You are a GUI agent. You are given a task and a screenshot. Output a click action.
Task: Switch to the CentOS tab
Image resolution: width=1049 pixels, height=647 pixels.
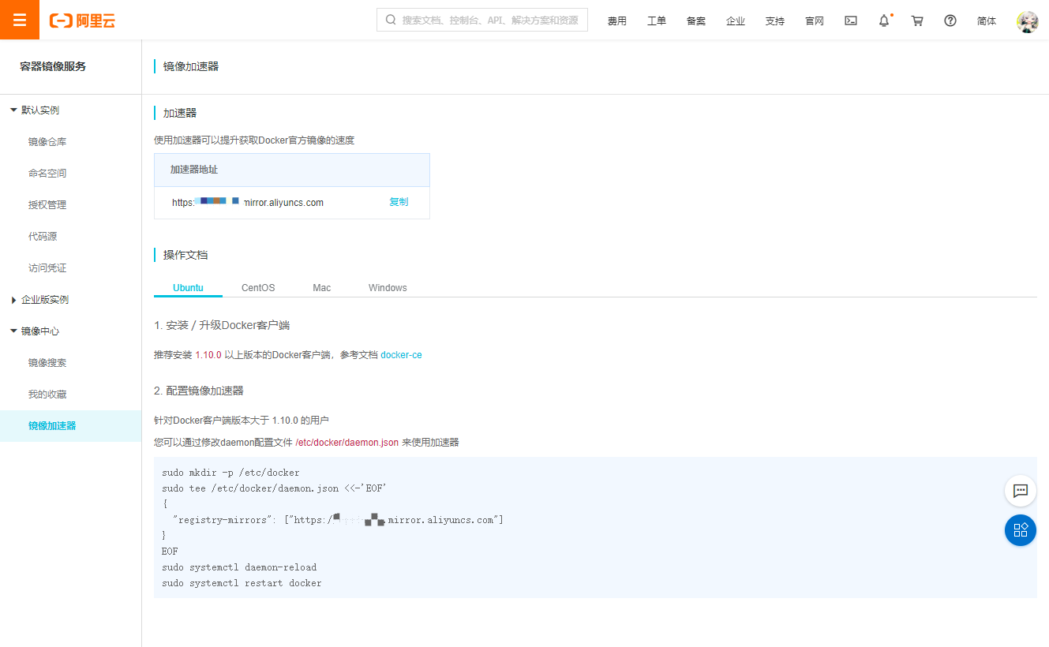click(258, 288)
